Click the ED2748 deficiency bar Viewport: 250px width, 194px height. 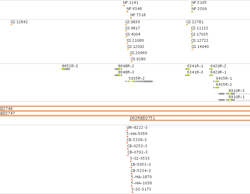[x=125, y=111]
